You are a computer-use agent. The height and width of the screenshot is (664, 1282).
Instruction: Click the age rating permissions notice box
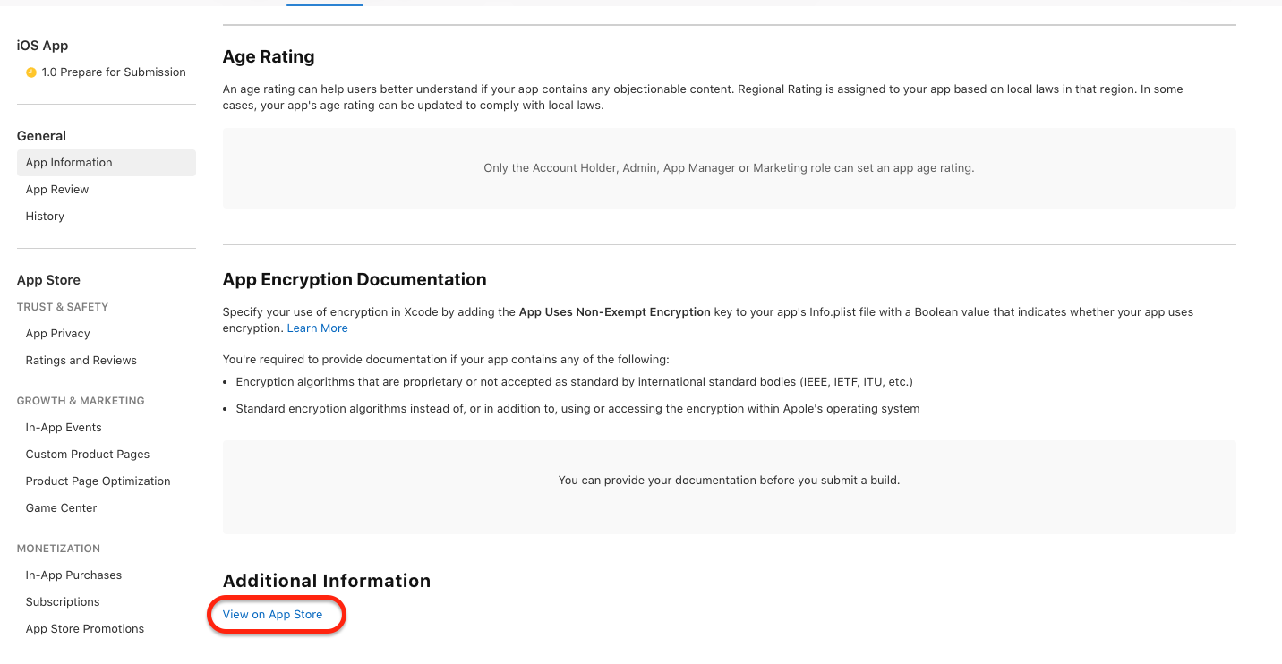tap(729, 167)
